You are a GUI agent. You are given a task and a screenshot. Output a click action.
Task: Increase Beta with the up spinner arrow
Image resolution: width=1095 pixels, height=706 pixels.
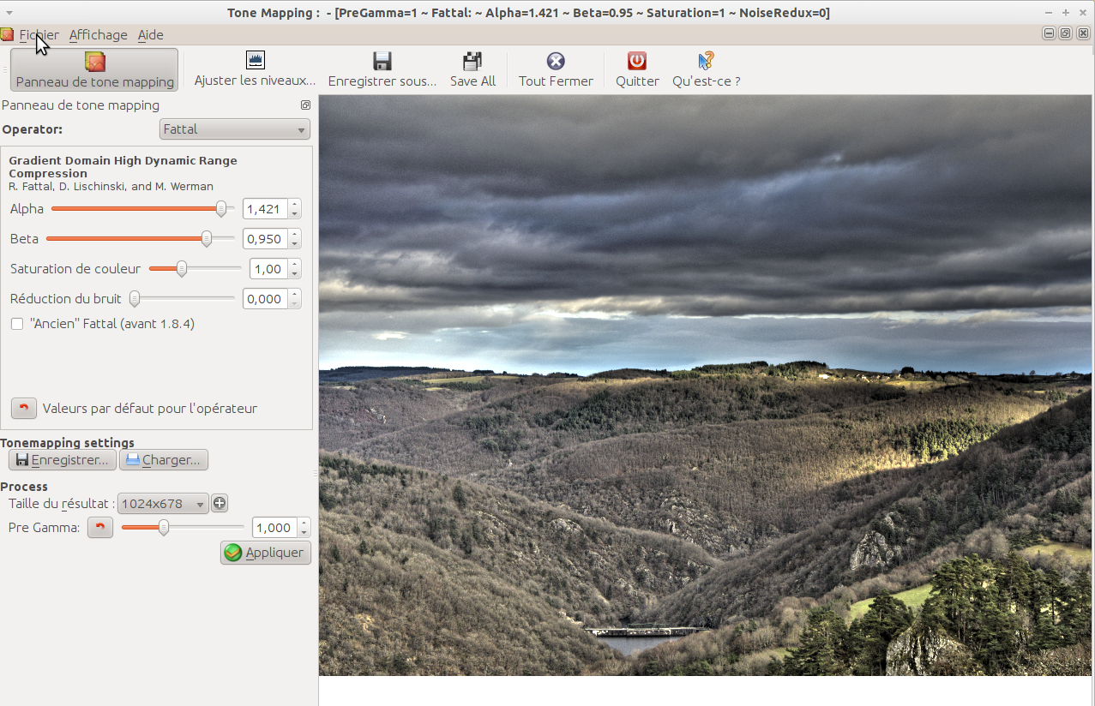click(x=295, y=234)
